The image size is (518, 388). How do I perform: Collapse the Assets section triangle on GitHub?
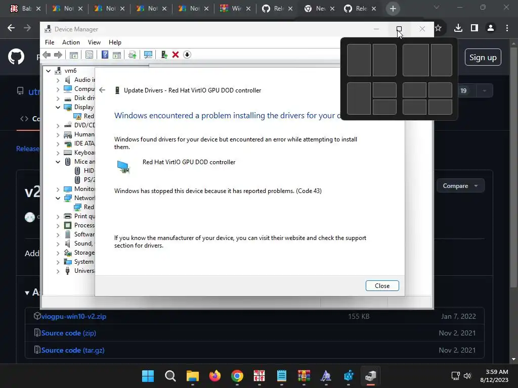coord(27,293)
